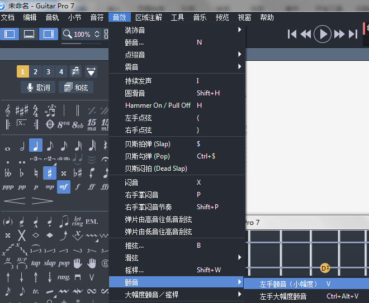Screen dimensions: 369x303
Task: Select the treble clef icon
Action: click(8, 110)
